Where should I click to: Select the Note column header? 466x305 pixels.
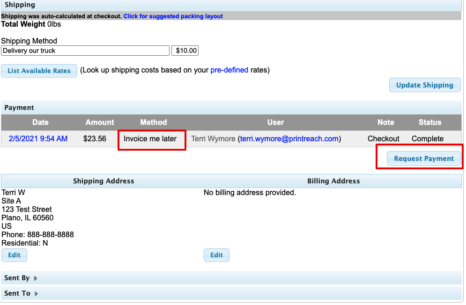point(386,123)
